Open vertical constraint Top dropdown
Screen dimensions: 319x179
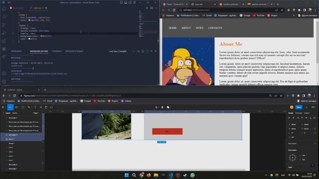click(x=303, y=160)
